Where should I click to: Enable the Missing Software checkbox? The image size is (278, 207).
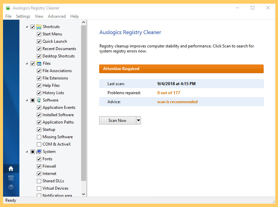coord(39,137)
